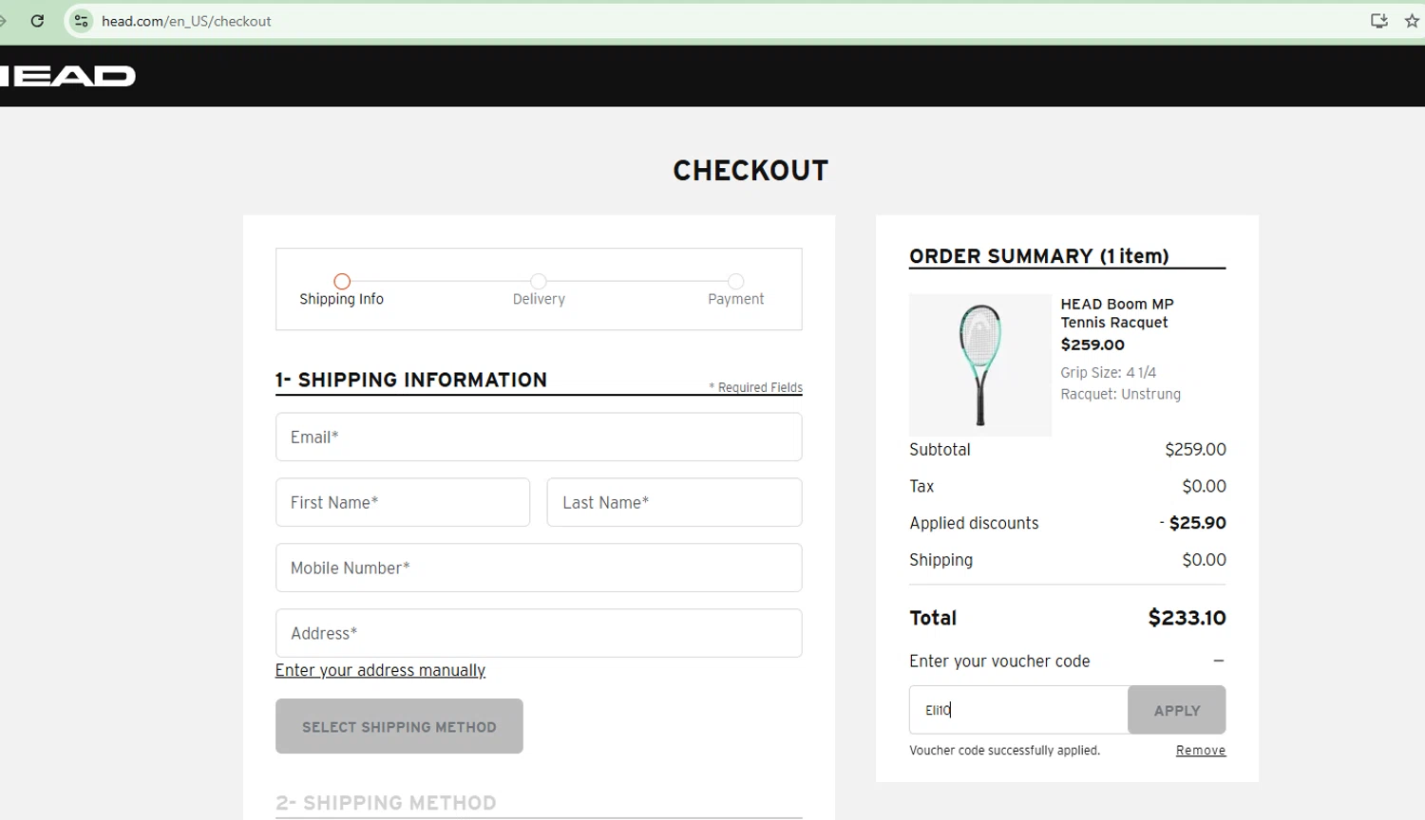Click Voucher code successfully applied message
The height and width of the screenshot is (820, 1425).
1004,751
